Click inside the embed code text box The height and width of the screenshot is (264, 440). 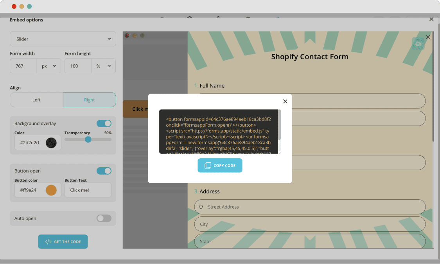[x=218, y=131]
